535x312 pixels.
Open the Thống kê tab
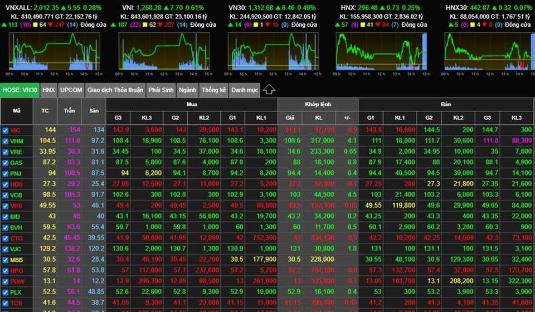tap(213, 90)
